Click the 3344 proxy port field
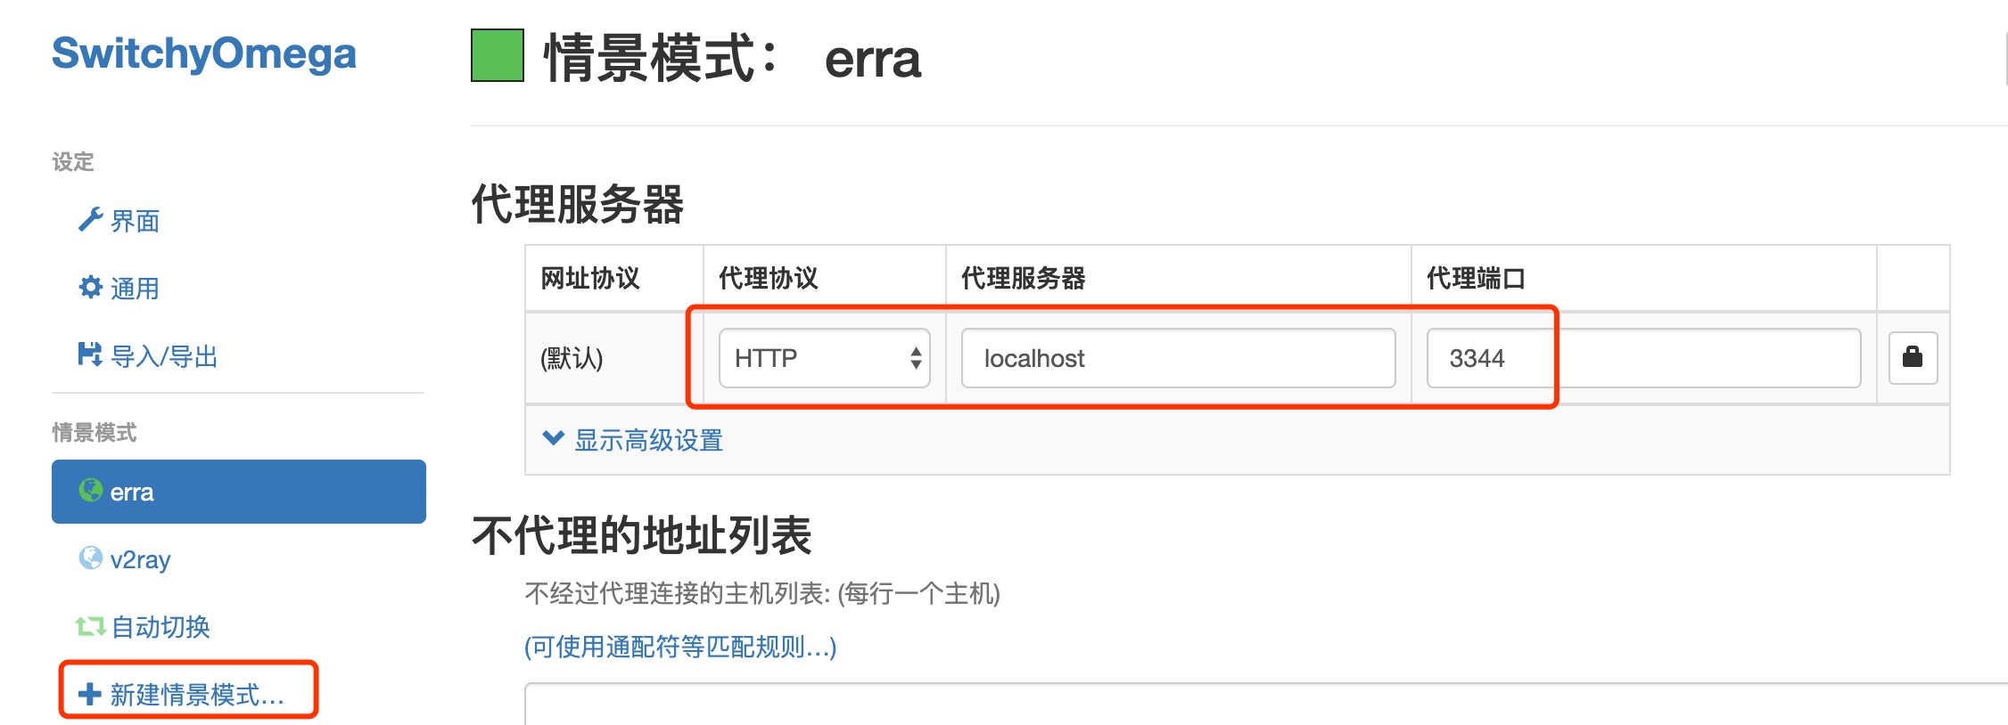2008x725 pixels. (1642, 358)
